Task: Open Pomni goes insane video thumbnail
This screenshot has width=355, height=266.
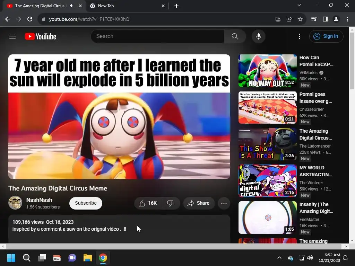Action: (267, 107)
